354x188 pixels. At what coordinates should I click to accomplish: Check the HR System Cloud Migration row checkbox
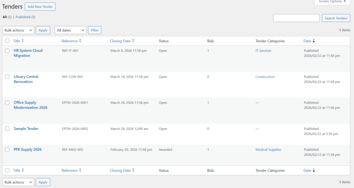[7, 51]
